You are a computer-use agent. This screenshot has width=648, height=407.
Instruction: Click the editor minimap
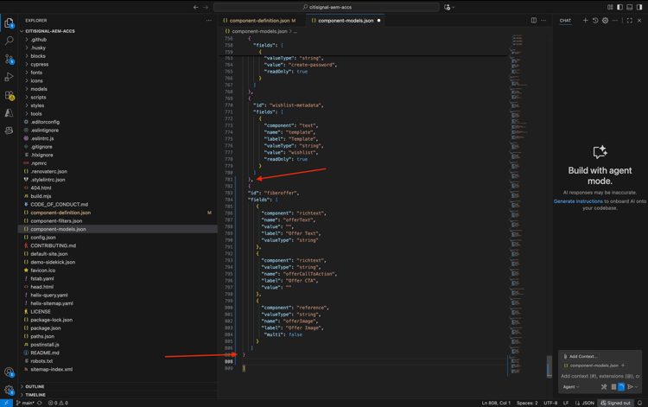517,130
